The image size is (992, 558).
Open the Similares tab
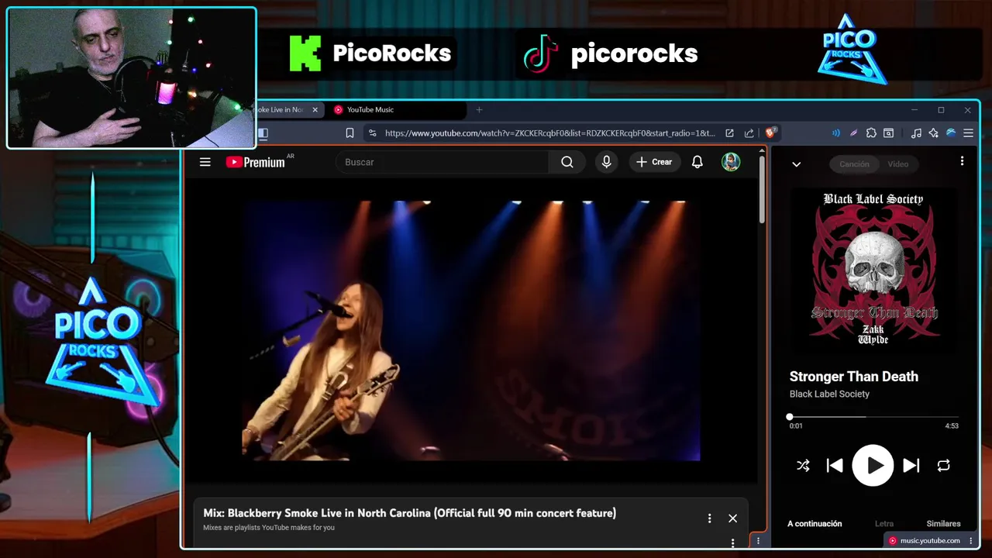[943, 524]
